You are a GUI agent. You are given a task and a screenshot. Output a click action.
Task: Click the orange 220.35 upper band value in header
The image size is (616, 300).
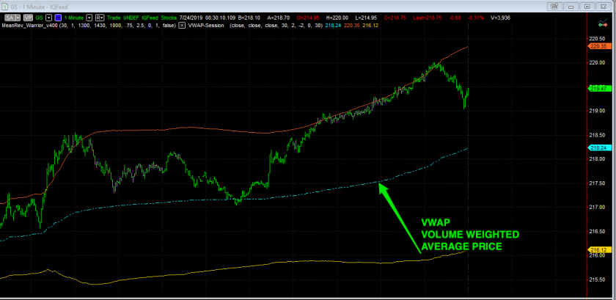351,25
